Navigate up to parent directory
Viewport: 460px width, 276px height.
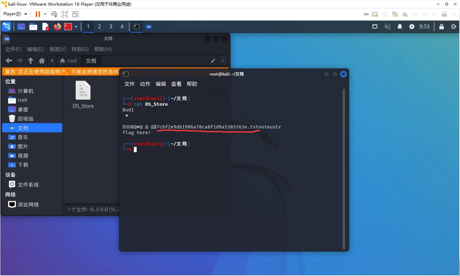point(31,61)
